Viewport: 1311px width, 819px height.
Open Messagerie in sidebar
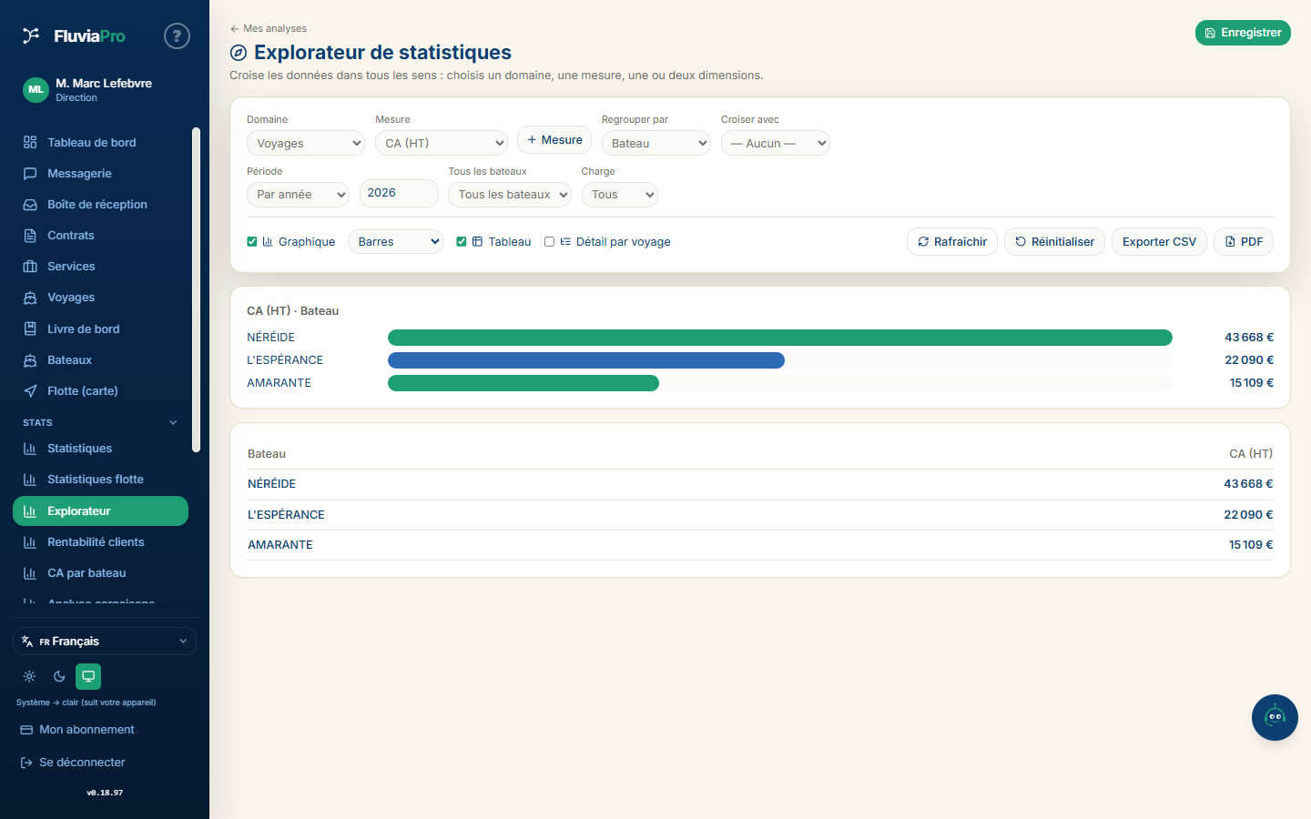click(x=100, y=173)
